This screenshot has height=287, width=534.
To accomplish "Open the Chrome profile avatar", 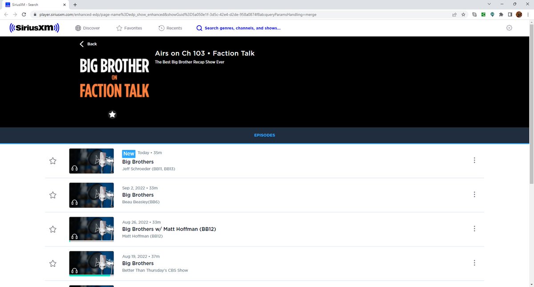I will coord(519,14).
